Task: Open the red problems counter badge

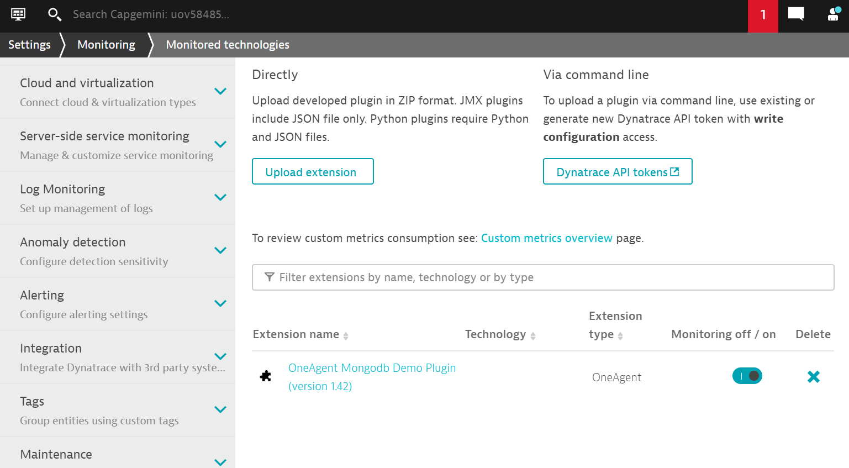Action: point(763,16)
